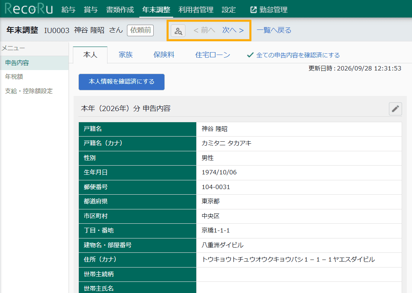Click the 性別 value 男性

207,158
